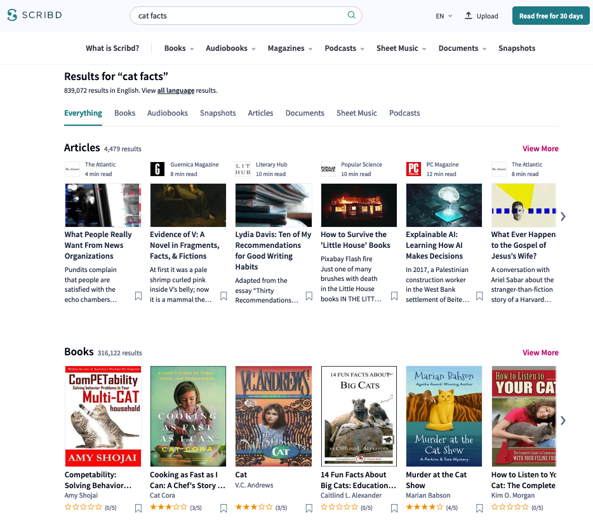
Task: Click Read free for 30 days button
Action: pyautogui.click(x=550, y=16)
